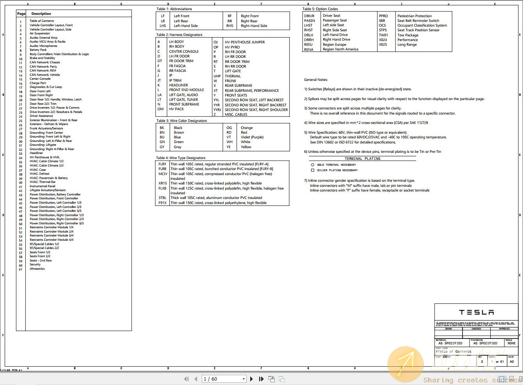Click the 'TERMINAL PLATING' legend title

click(362, 159)
